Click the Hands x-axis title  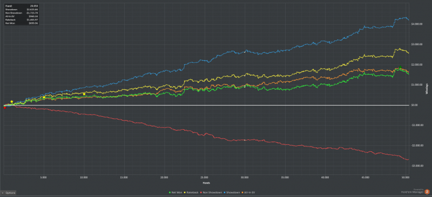pyautogui.click(x=207, y=183)
